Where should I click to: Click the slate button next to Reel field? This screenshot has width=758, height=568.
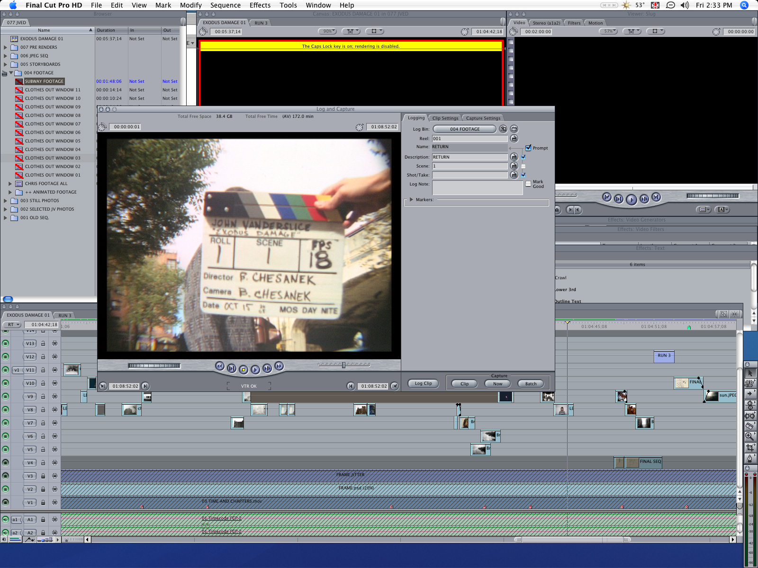(x=514, y=139)
